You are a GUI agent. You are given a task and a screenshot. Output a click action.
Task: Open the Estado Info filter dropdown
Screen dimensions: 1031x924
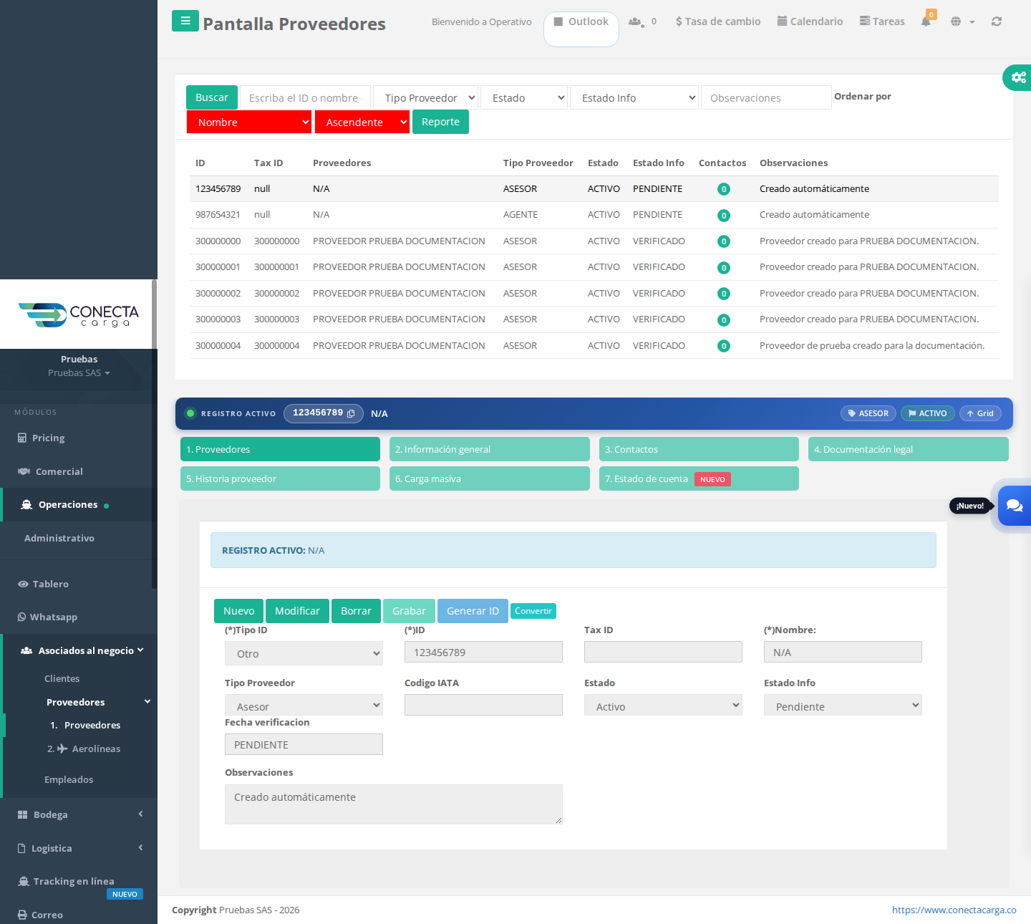pos(634,97)
